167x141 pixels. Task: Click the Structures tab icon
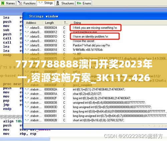tap(57, 3)
